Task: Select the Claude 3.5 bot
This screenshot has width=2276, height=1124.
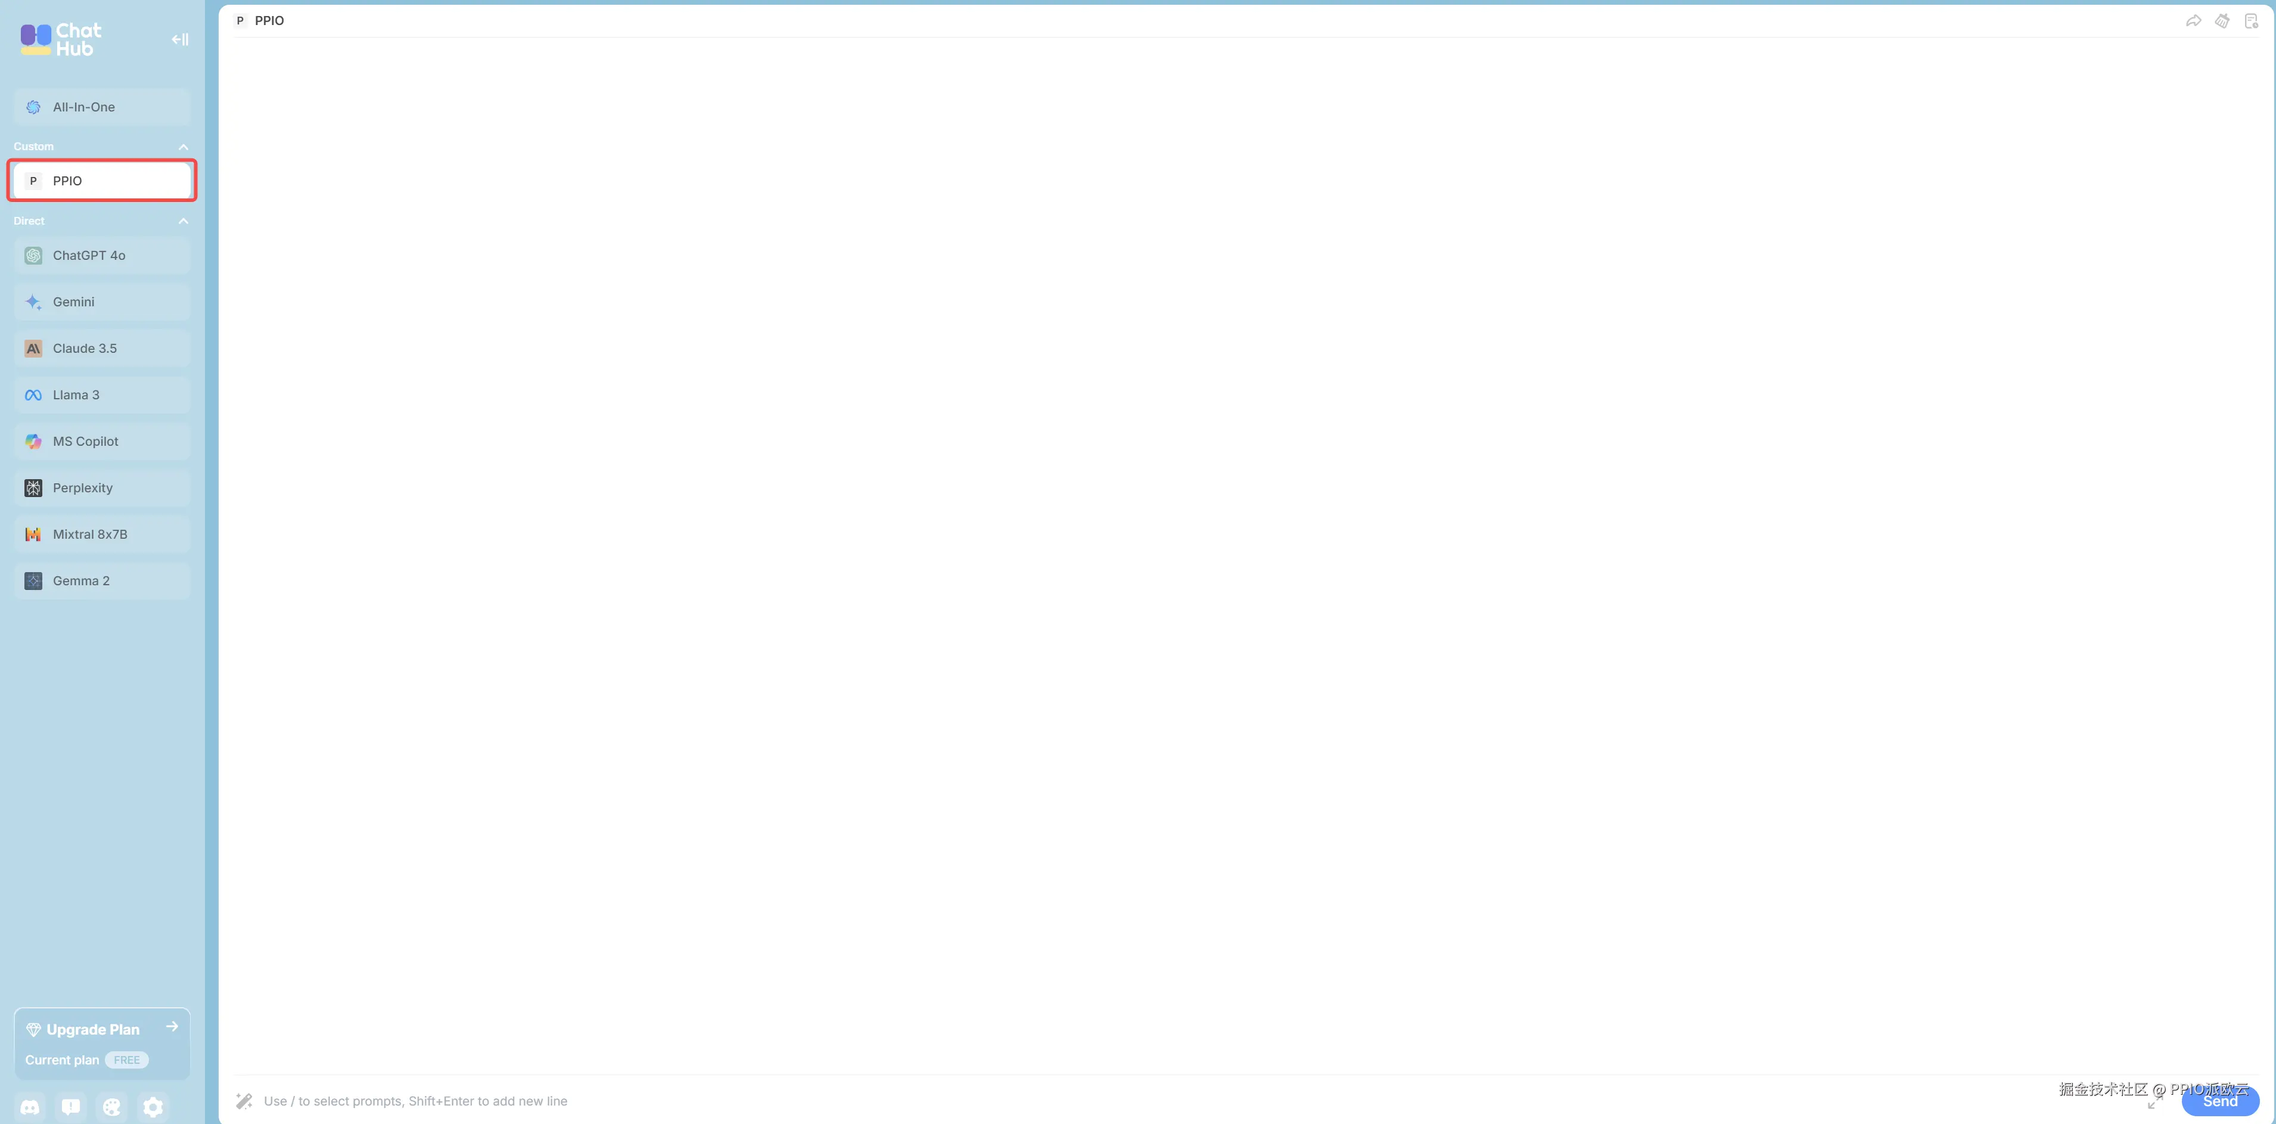Action: [x=102, y=348]
